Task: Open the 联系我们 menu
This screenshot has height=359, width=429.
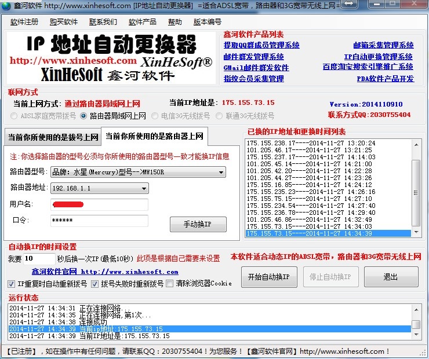Action: tap(103, 22)
